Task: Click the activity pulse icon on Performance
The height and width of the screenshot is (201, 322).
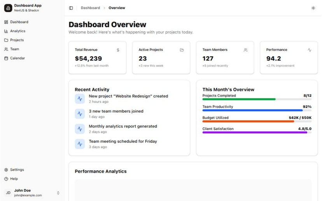Action: [x=310, y=50]
